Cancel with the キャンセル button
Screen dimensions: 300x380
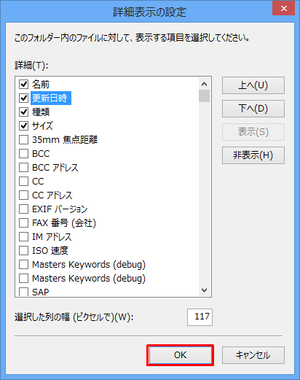pyautogui.click(x=253, y=355)
